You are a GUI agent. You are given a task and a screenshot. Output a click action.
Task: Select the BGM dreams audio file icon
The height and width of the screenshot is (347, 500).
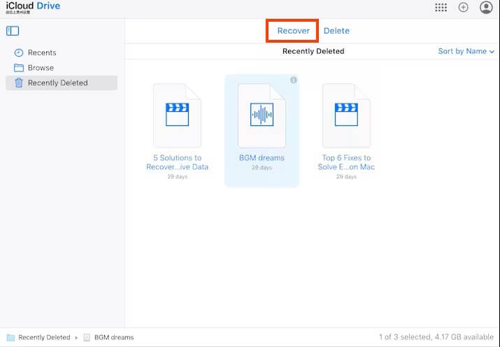click(x=262, y=115)
